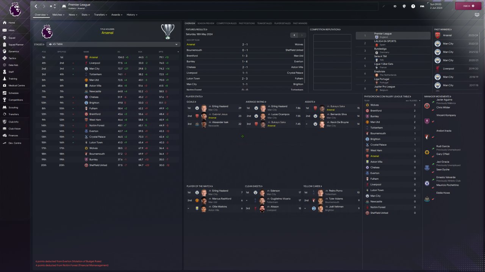Screen dimensions: 485x272
Task: Switch to the Past Winners tab
Action: click(x=300, y=23)
